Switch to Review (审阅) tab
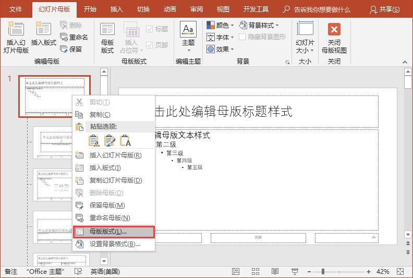This screenshot has width=413, height=278. (197, 9)
